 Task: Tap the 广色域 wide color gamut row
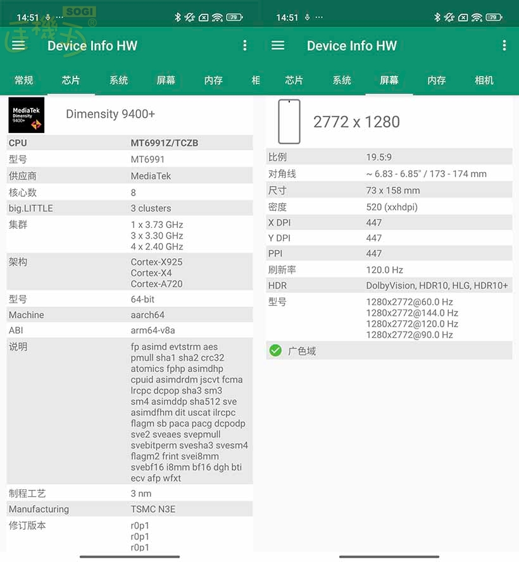389,351
